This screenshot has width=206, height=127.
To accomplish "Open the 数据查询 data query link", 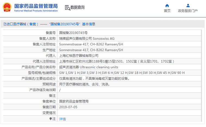I will click(x=77, y=8).
